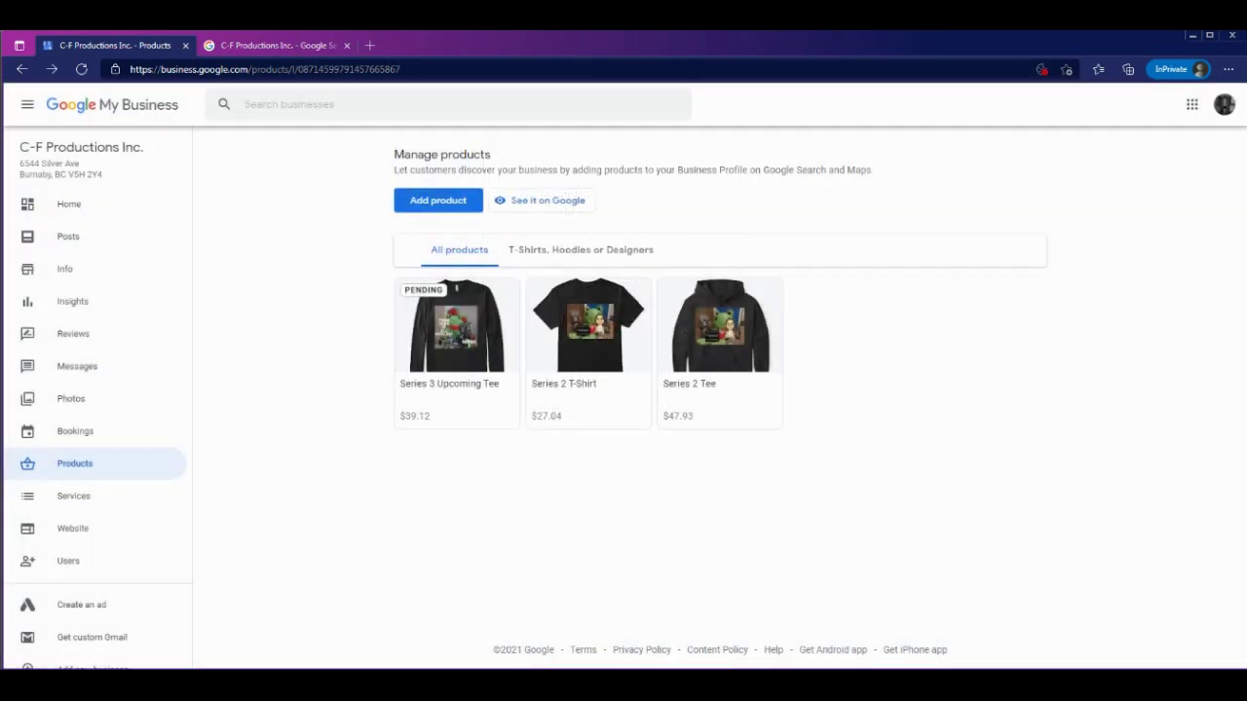
Task: Click the Get custom Gmail icon
Action: coord(27,638)
